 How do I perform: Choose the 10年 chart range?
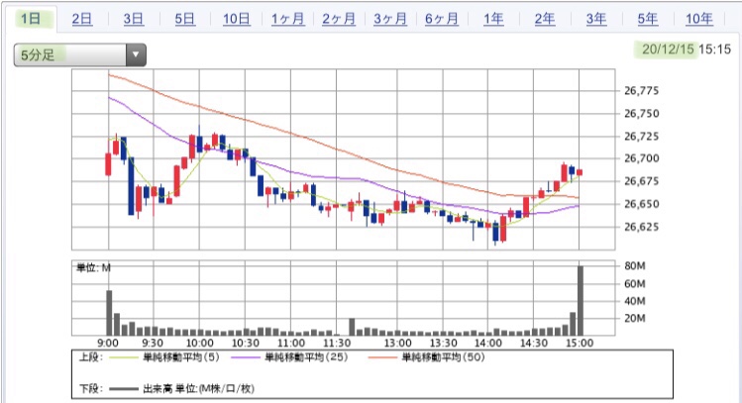coord(699,19)
